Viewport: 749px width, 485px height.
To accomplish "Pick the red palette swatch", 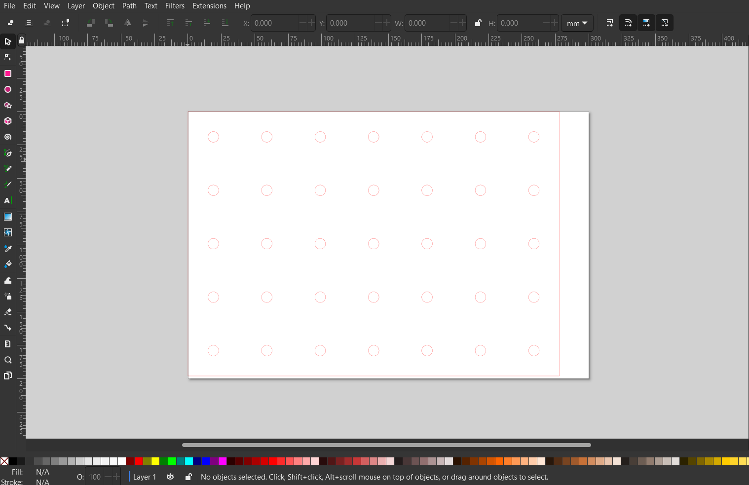I will 139,461.
